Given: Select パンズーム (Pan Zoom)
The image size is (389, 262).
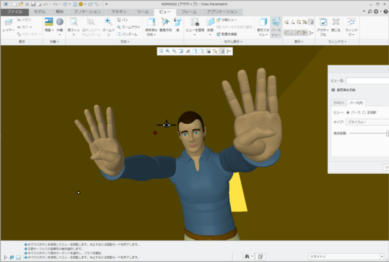Looking at the screenshot, I should [127, 34].
